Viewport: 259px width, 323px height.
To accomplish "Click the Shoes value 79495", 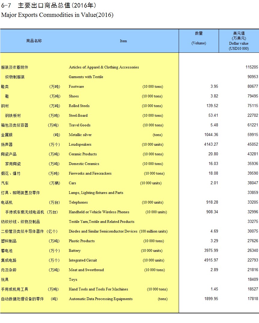I will 253,96.
